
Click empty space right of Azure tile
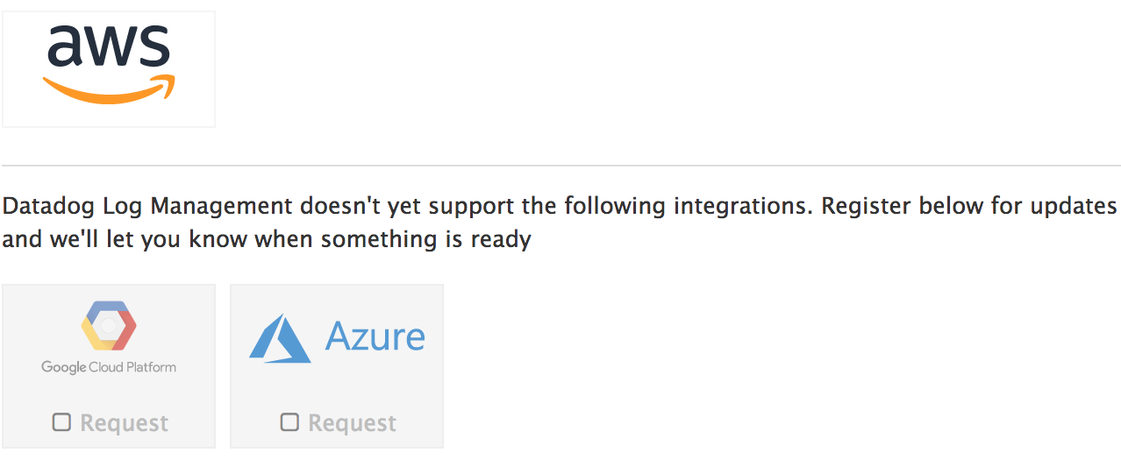coord(781,366)
